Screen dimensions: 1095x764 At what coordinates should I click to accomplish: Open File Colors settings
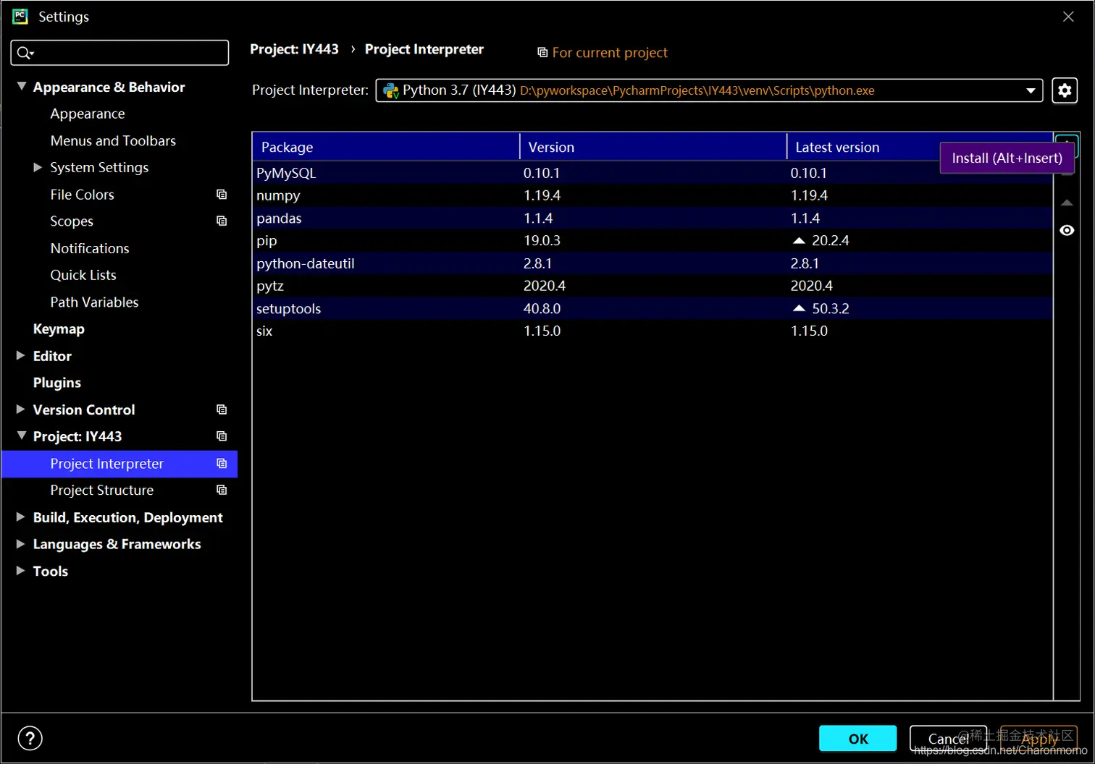coord(82,194)
